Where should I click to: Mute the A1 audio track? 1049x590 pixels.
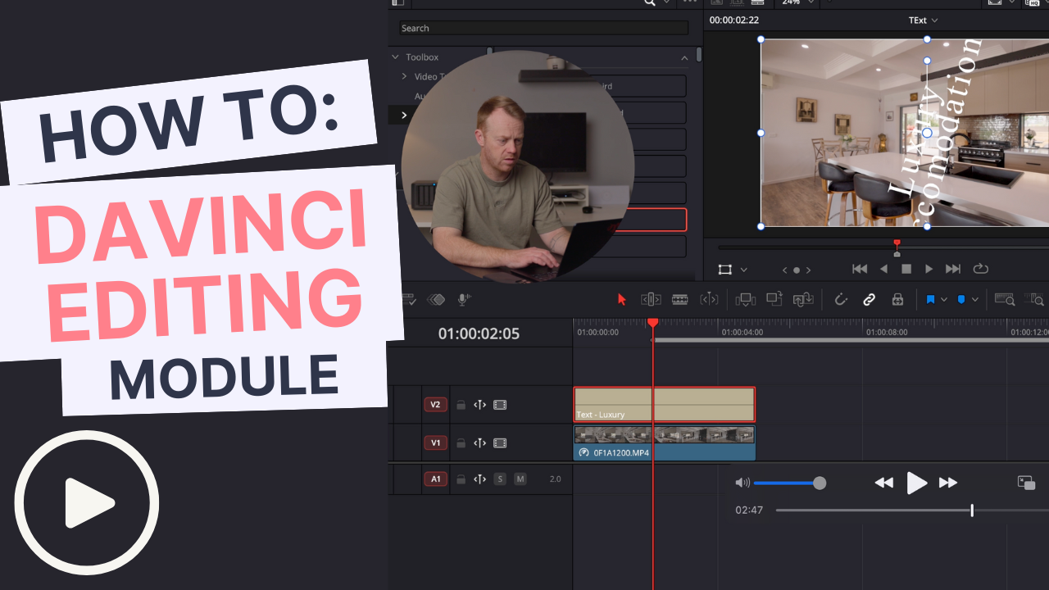[520, 479]
